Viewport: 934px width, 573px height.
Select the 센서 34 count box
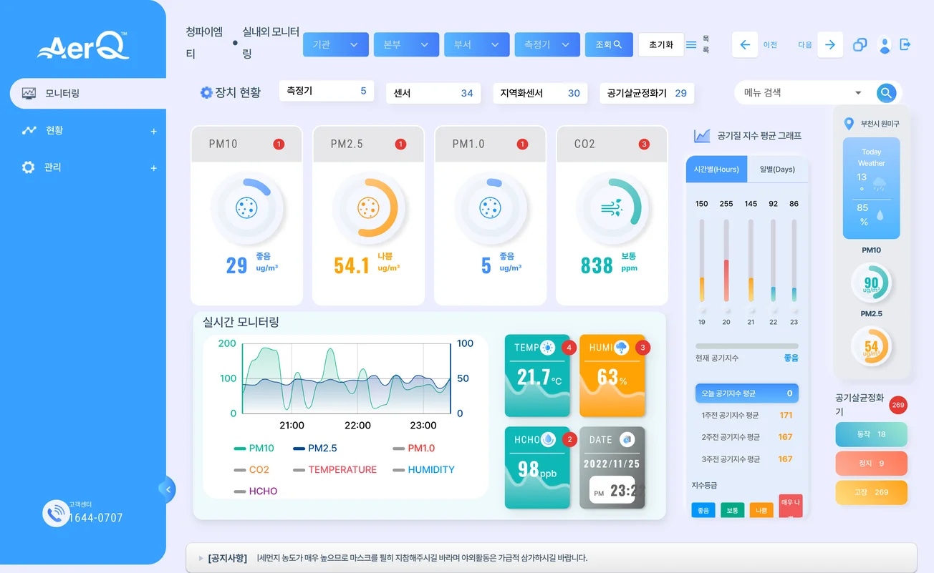tap(433, 93)
